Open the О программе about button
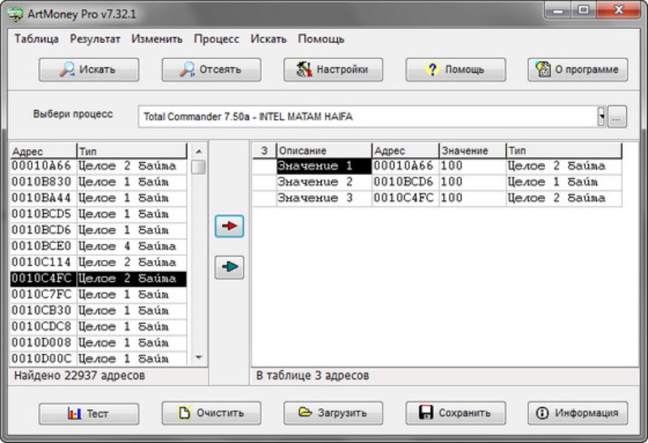Viewport: 648px width, 443px height. [x=578, y=70]
